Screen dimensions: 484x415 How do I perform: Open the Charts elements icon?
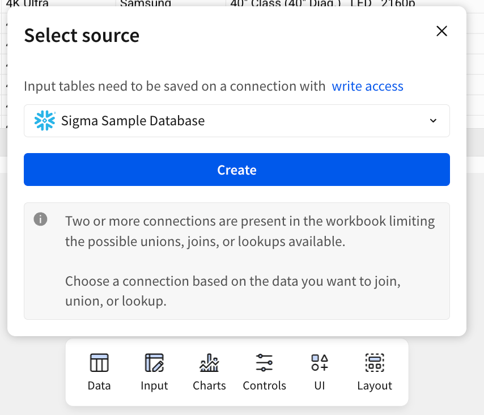(209, 363)
